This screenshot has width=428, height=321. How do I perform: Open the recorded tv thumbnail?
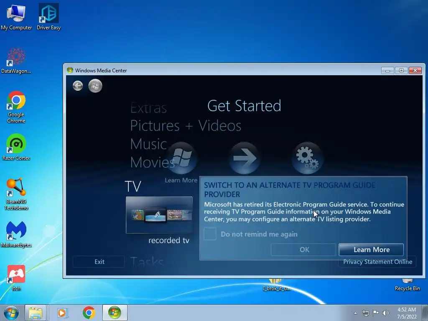pyautogui.click(x=159, y=215)
